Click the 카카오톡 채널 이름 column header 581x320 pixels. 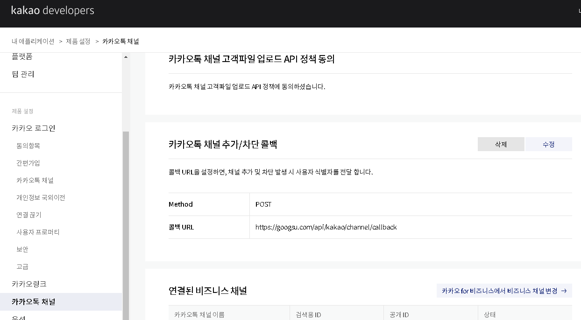click(x=199, y=314)
